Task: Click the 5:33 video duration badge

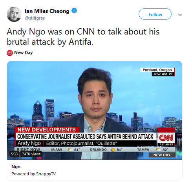Action: pos(14,154)
